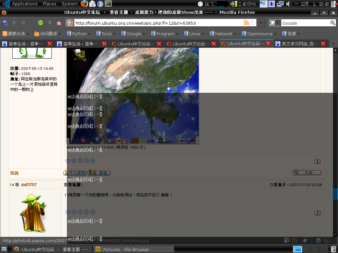Screen dimensions: 338x253
Task: Expand the Opensource bookmarks folder
Action: pyautogui.click(x=259, y=34)
